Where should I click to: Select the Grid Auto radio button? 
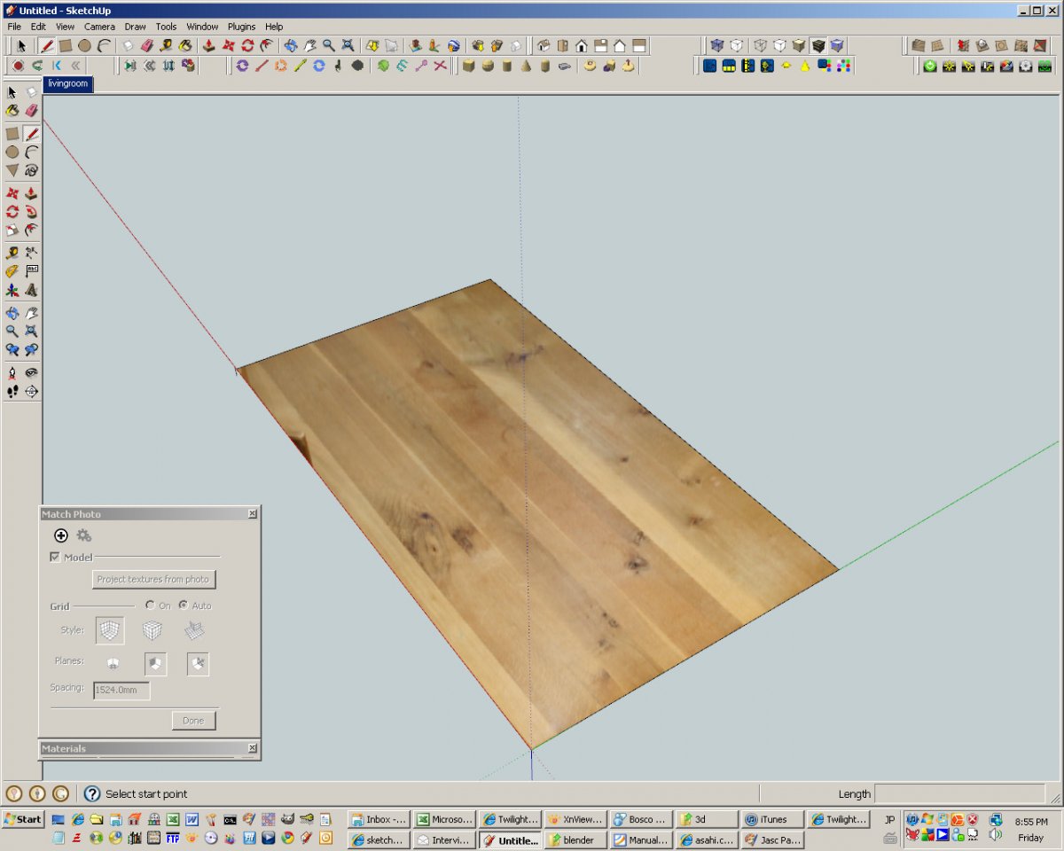[x=184, y=605]
